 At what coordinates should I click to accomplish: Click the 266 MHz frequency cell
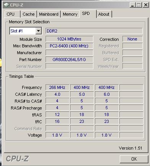coord(57,87)
